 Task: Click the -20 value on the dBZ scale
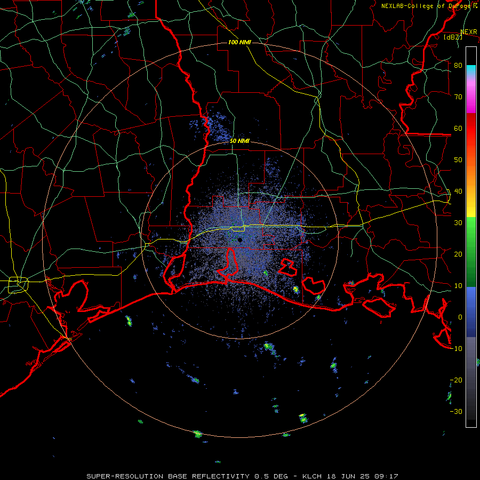point(456,380)
